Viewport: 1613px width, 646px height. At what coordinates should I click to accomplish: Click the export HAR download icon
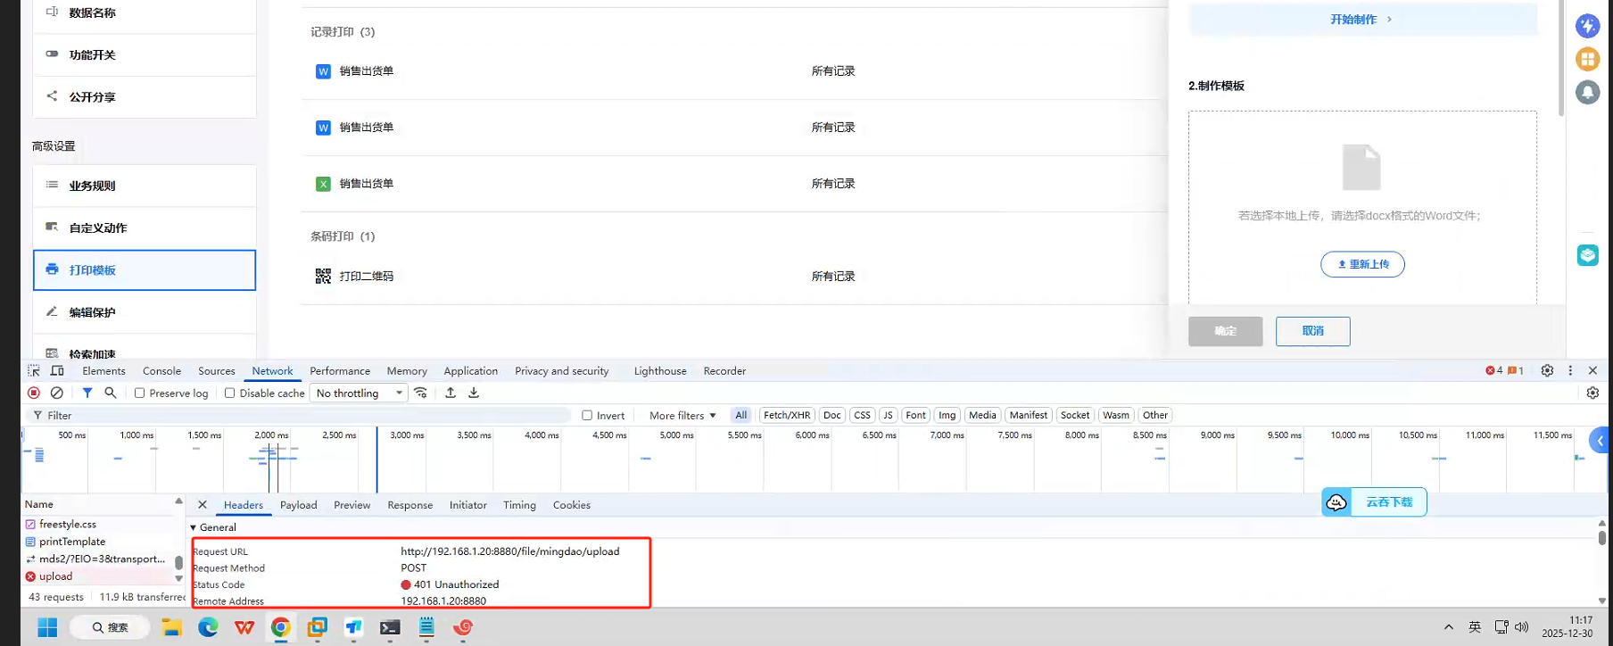[474, 393]
